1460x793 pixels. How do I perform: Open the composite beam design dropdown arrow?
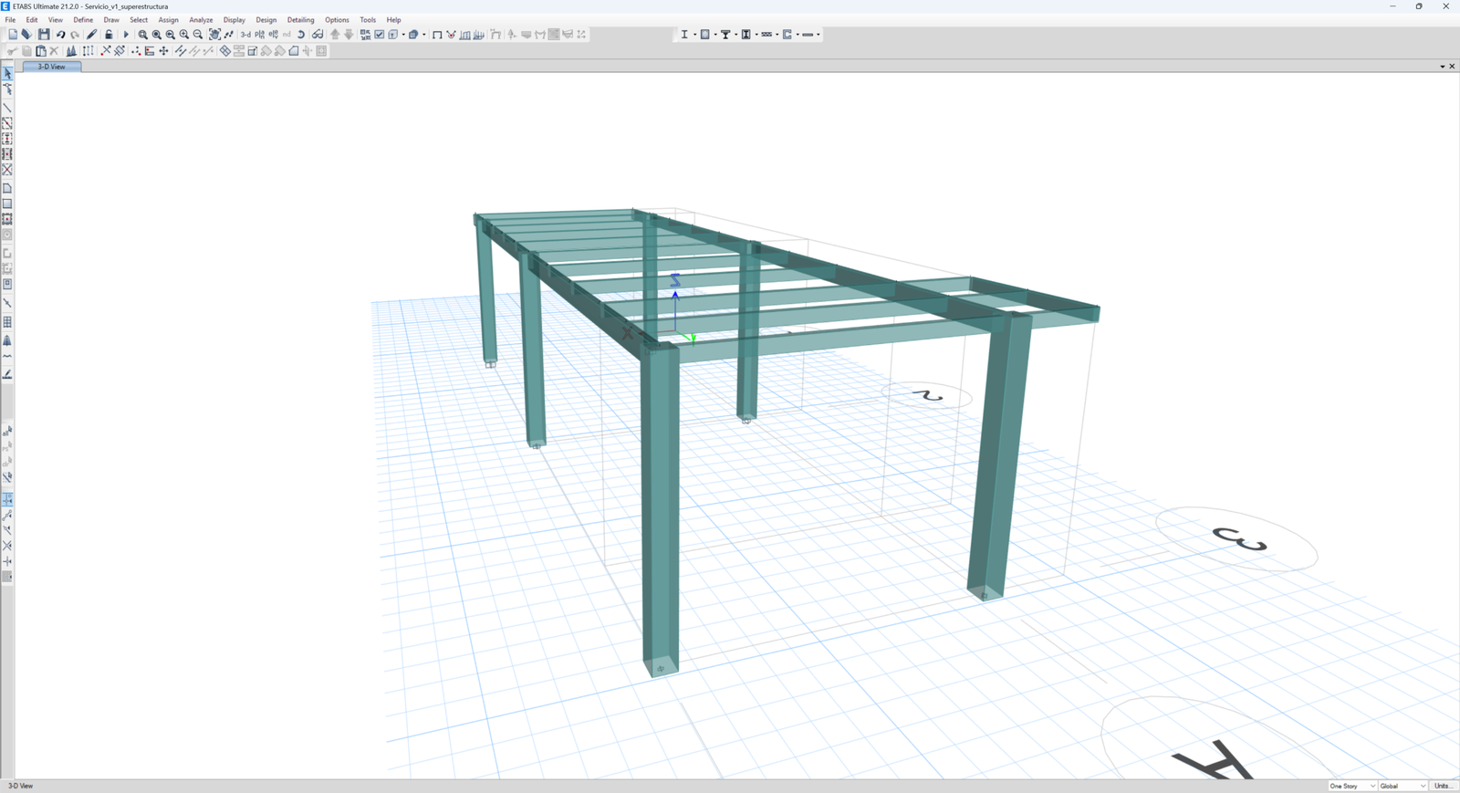coord(735,35)
